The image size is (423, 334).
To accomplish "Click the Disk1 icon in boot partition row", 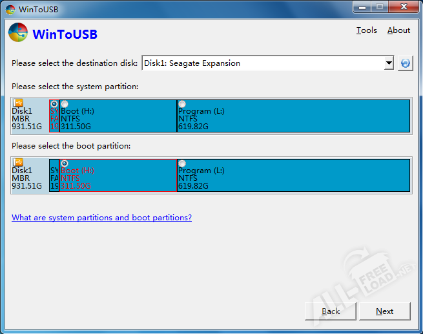I will tap(18, 163).
